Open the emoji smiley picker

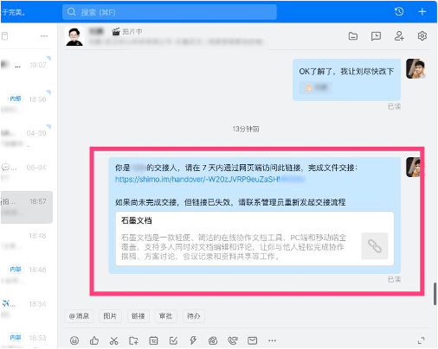(x=74, y=340)
